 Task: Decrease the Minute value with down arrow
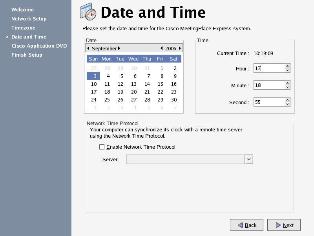click(288, 87)
